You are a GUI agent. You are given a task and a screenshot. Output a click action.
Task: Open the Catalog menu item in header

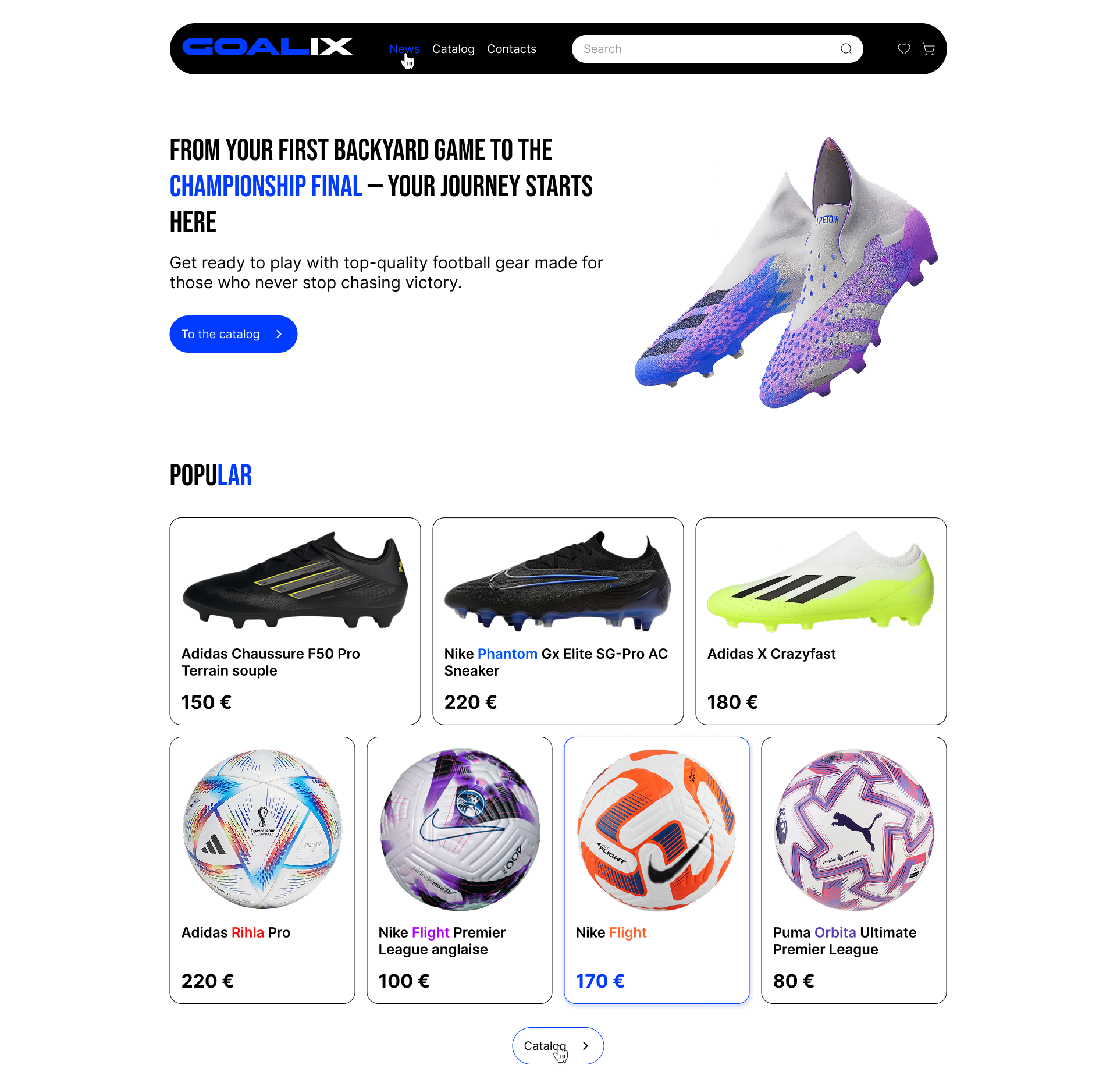click(x=453, y=49)
